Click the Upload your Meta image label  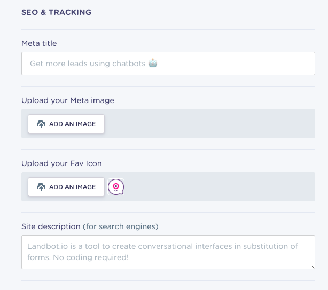68,100
